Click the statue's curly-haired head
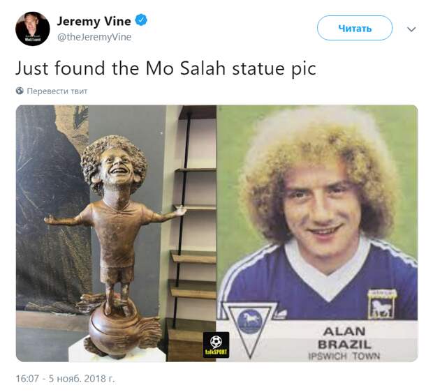This screenshot has height=392, width=433. [x=114, y=165]
